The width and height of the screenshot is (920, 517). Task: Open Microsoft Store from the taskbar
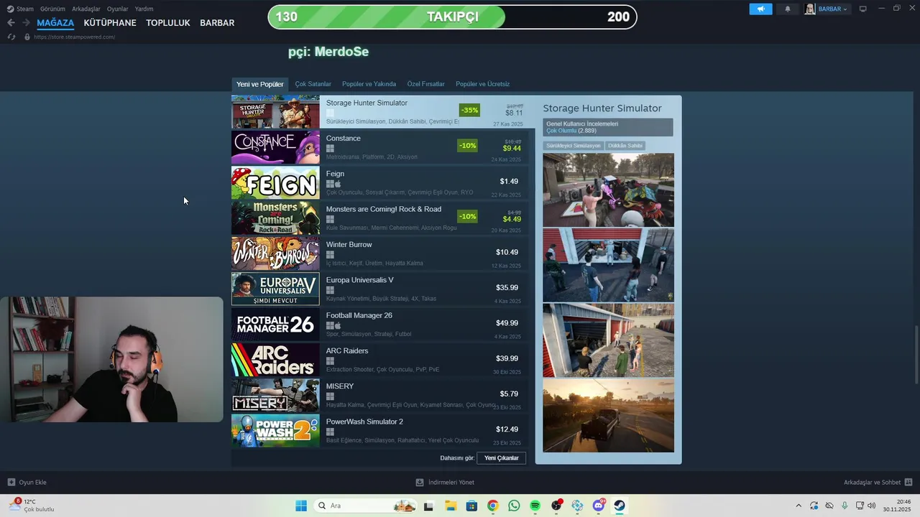[471, 506]
